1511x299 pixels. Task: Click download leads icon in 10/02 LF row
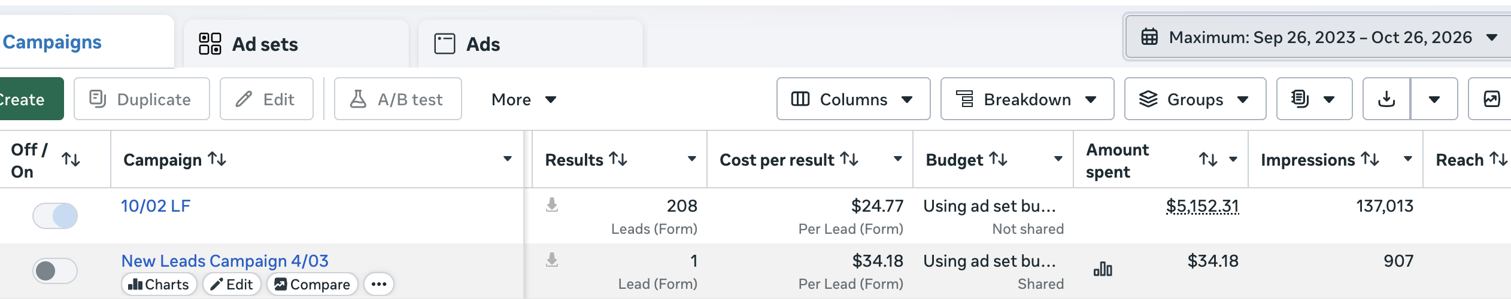point(552,205)
